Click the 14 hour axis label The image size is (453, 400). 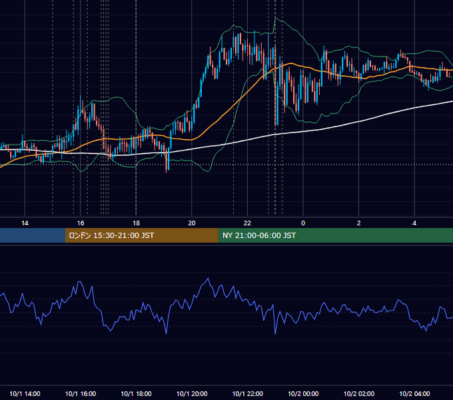(x=25, y=223)
